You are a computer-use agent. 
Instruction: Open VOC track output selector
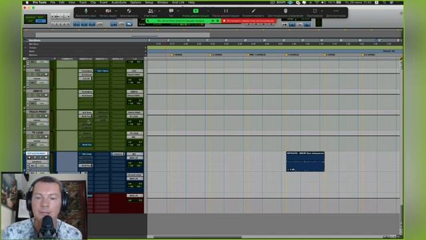[134, 75]
